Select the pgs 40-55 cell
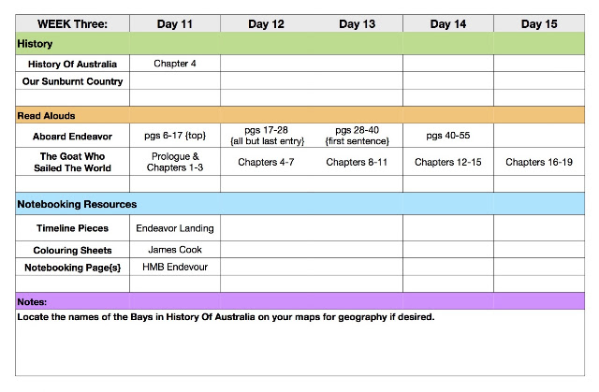This screenshot has width=599, height=392. click(448, 136)
